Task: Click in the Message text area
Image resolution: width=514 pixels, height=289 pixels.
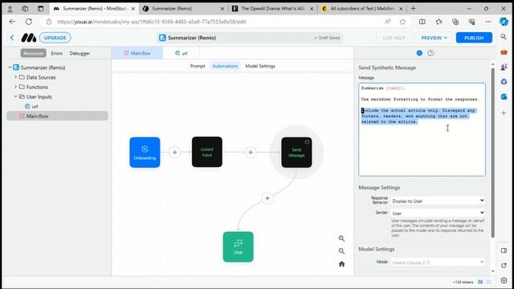Action: [422, 130]
